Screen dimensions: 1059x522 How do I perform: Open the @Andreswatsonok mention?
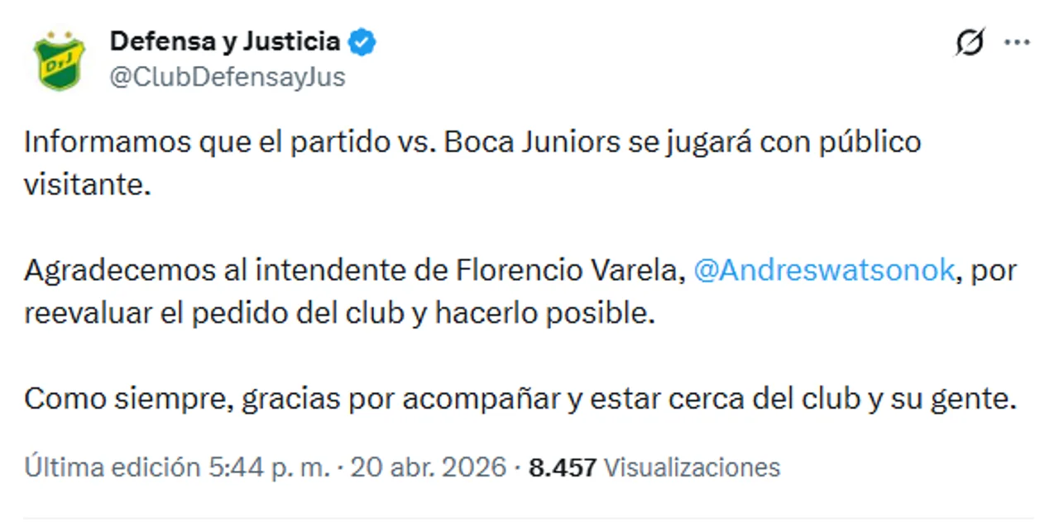[x=823, y=270]
